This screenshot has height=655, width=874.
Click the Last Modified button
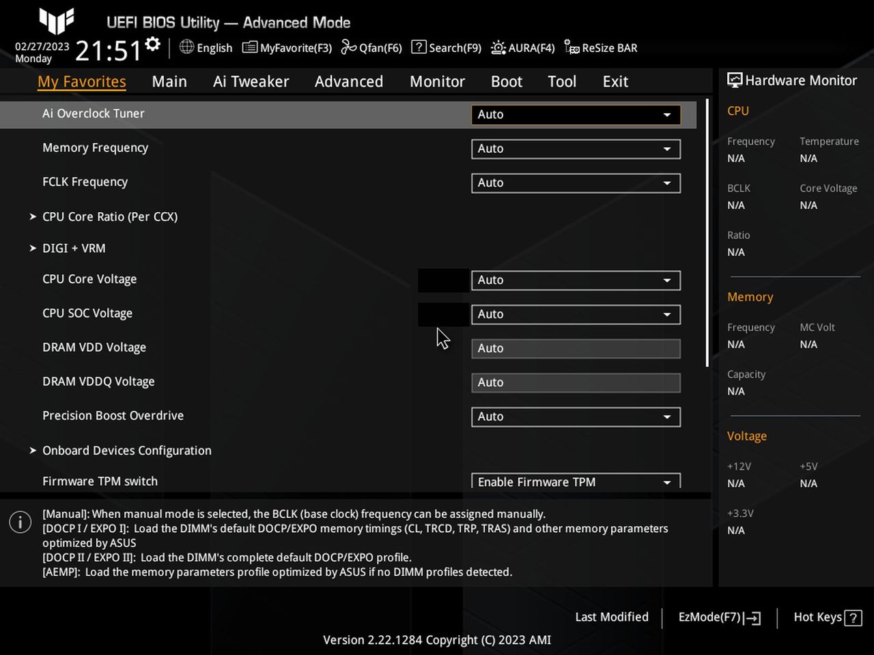tap(612, 617)
